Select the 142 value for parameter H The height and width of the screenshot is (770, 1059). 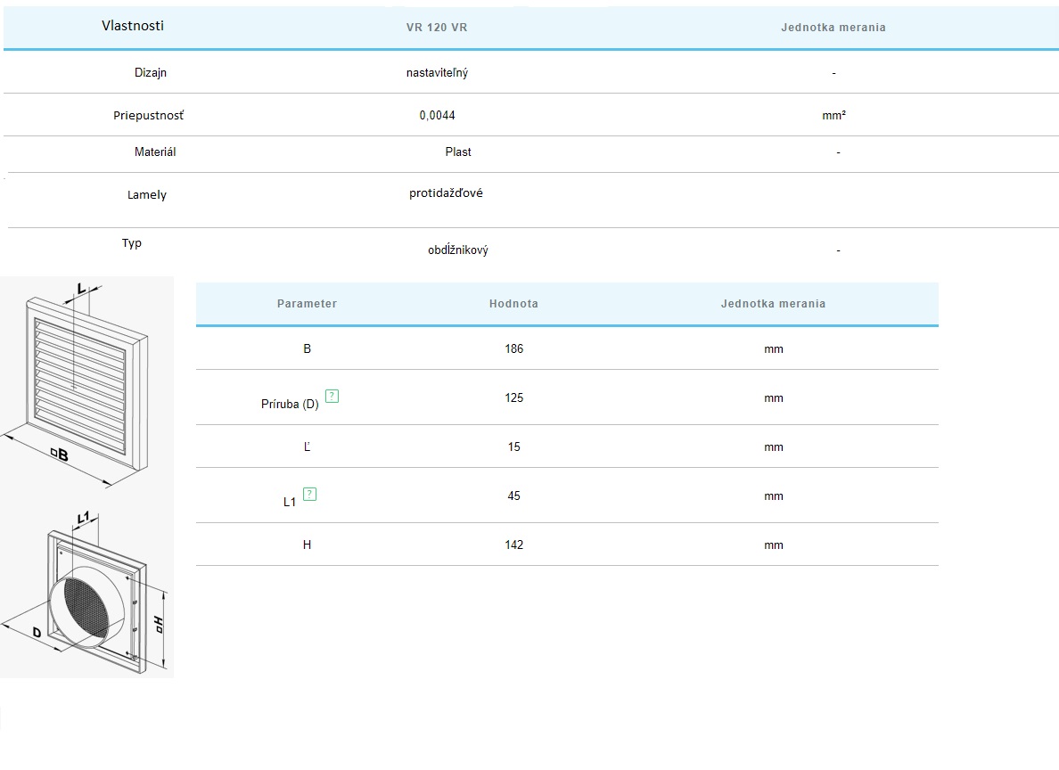[x=513, y=545]
